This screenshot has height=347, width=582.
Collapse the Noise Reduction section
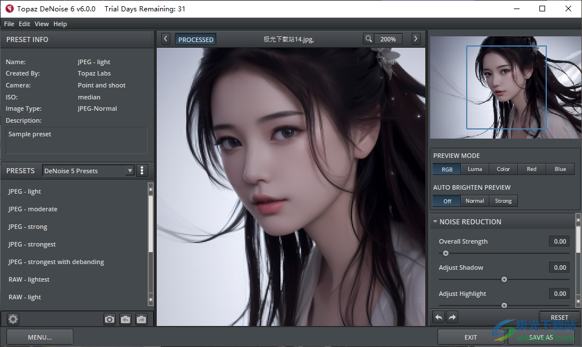pyautogui.click(x=435, y=221)
